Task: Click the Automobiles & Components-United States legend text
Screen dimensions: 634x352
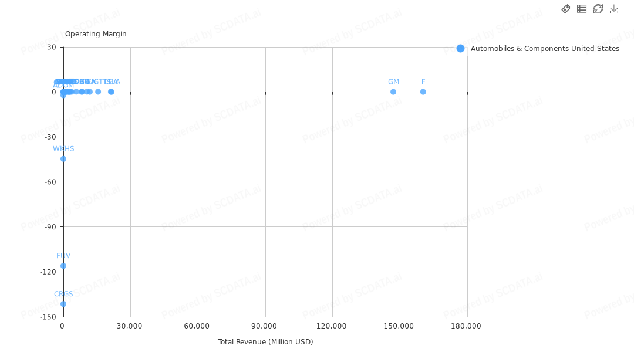Action: [x=545, y=49]
